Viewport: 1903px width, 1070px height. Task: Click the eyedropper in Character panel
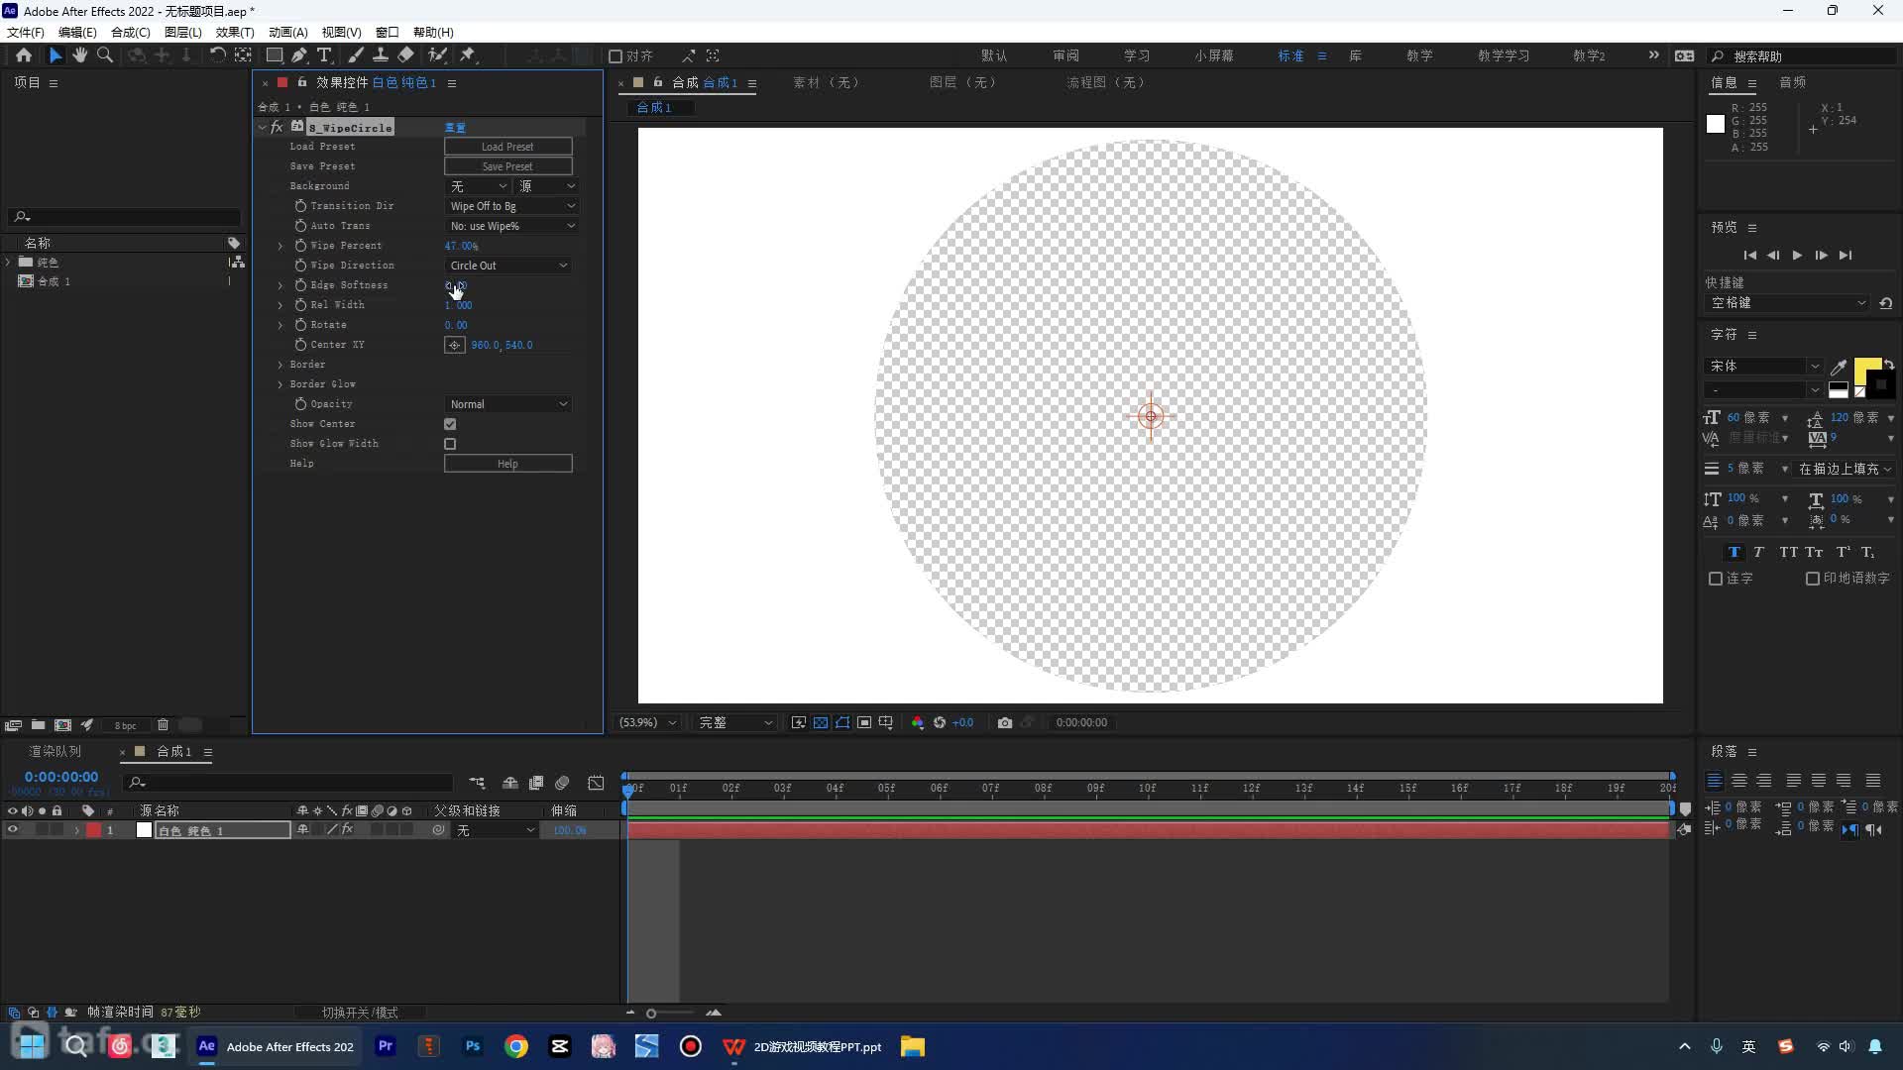coord(1839,367)
